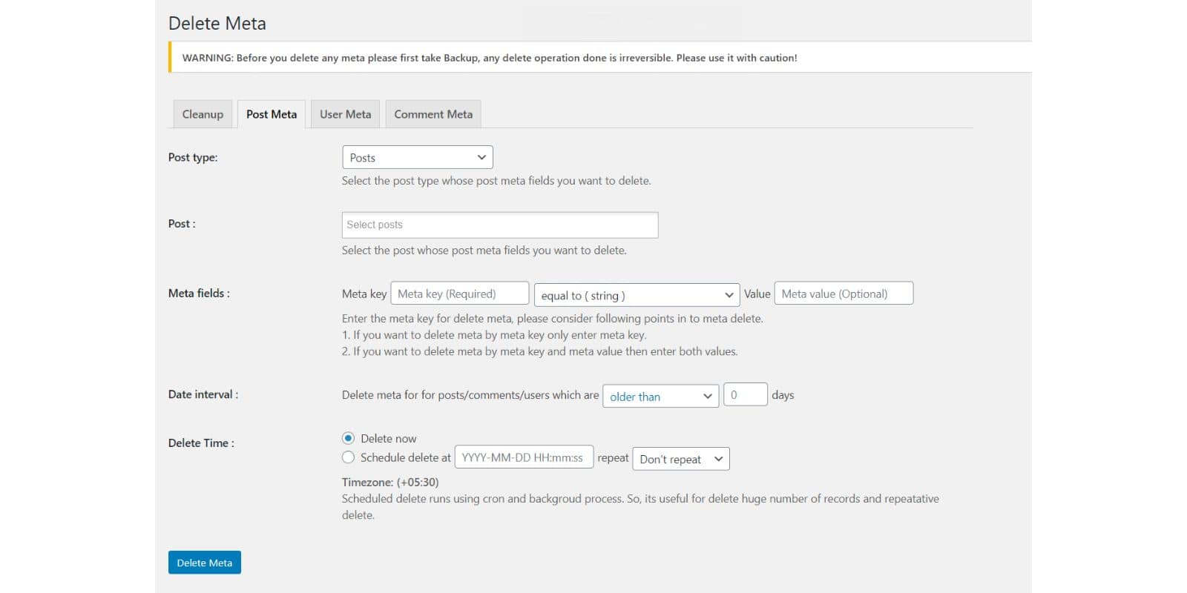Expand the 'older than' date interval dropdown
This screenshot has width=1187, height=593.
coord(660,396)
